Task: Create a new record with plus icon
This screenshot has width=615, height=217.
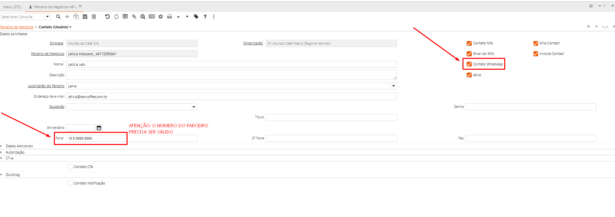Action: coord(67,17)
